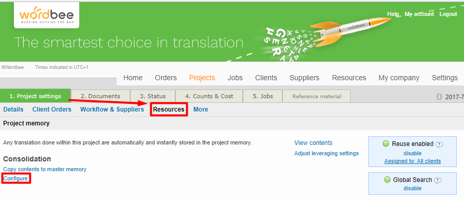Disable translation reuse for project memory
Screen dimensions: 464x201
coord(412,153)
